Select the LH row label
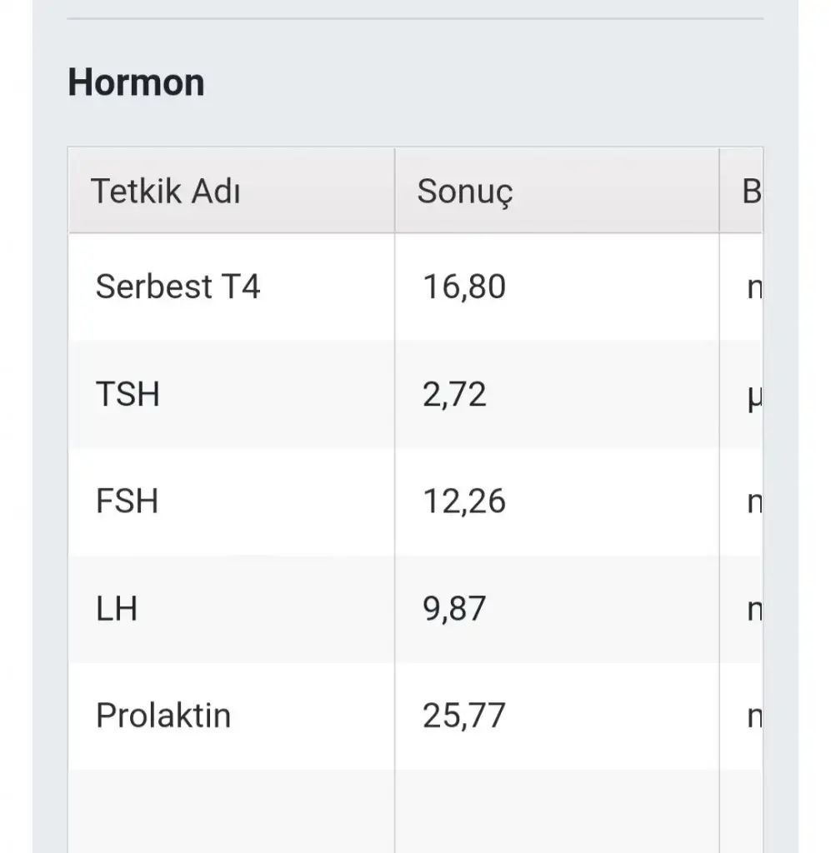The image size is (831, 853). pyautogui.click(x=117, y=609)
